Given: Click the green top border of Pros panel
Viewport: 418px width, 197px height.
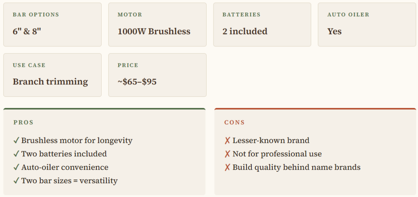Looking at the screenshot, I should coord(104,109).
